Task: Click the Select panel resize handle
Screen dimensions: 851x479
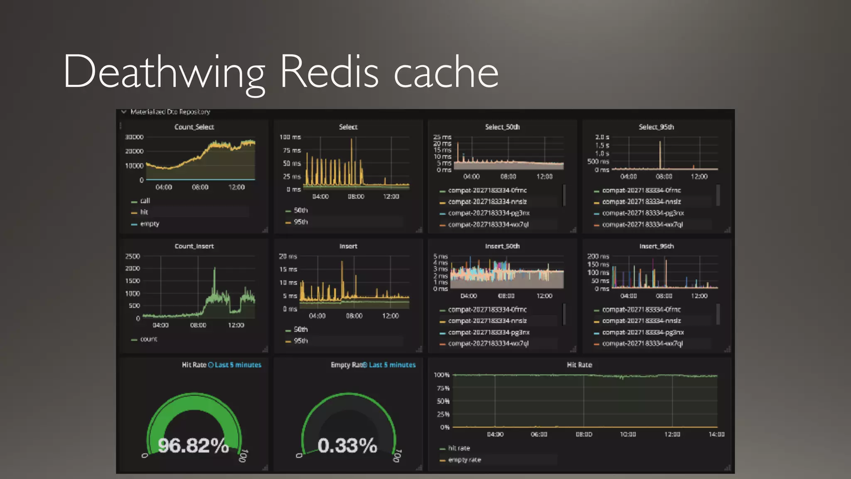Action: coord(419,230)
